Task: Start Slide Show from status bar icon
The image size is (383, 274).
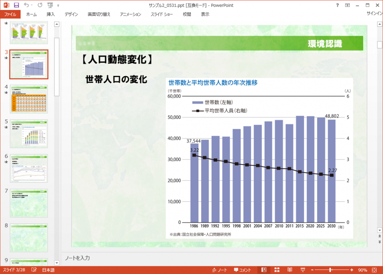Action: point(303,270)
